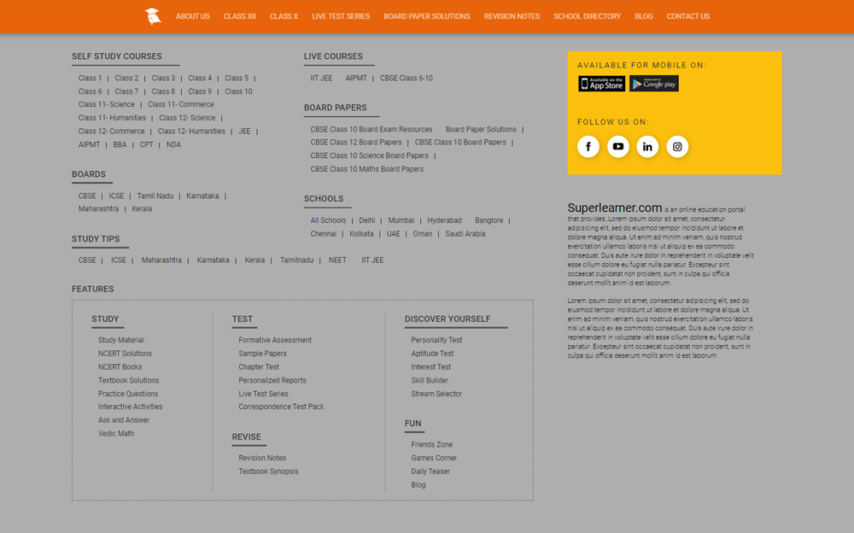854x533 pixels.
Task: Select Kerala under Boards
Action: point(142,208)
